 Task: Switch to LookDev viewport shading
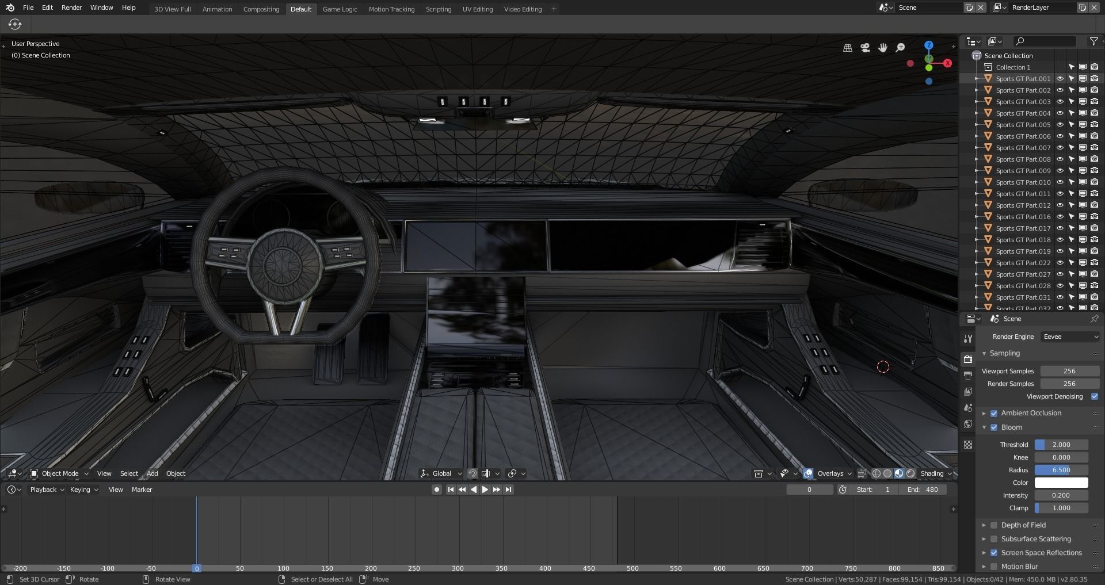(x=899, y=473)
